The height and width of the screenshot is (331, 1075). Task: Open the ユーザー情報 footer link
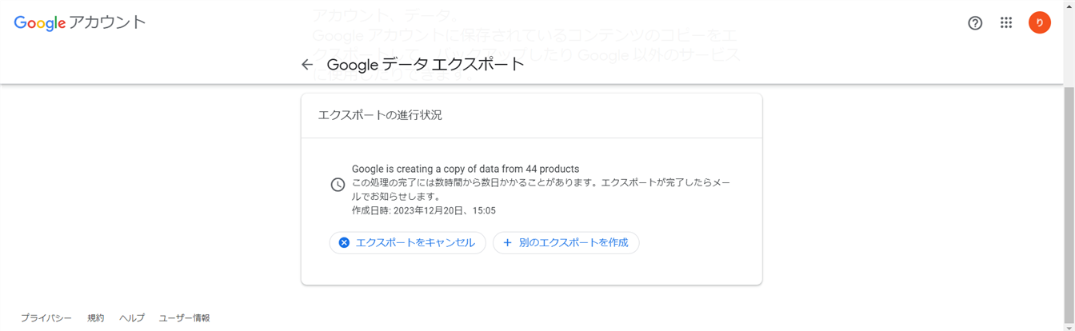click(x=184, y=318)
